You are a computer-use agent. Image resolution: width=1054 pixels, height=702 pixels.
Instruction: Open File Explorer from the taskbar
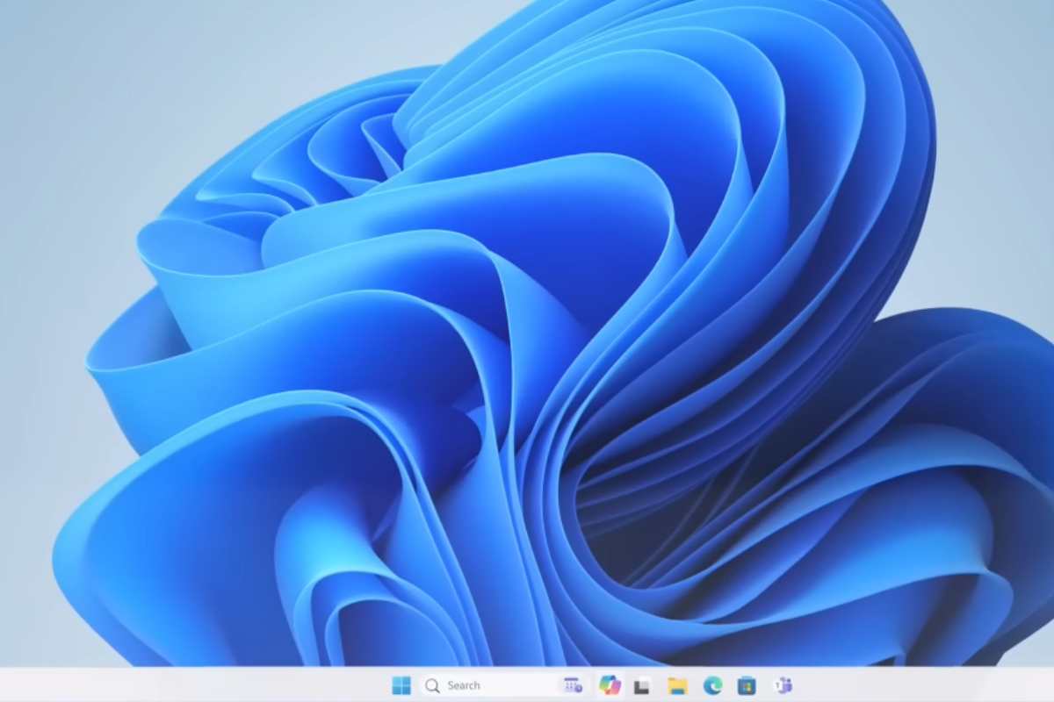tap(676, 685)
